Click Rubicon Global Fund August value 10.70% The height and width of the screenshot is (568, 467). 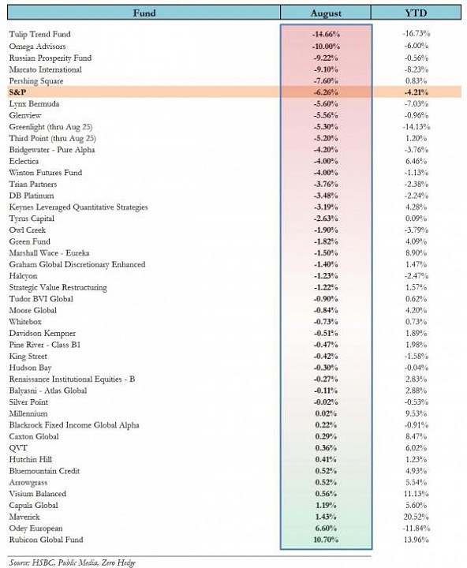click(x=326, y=540)
